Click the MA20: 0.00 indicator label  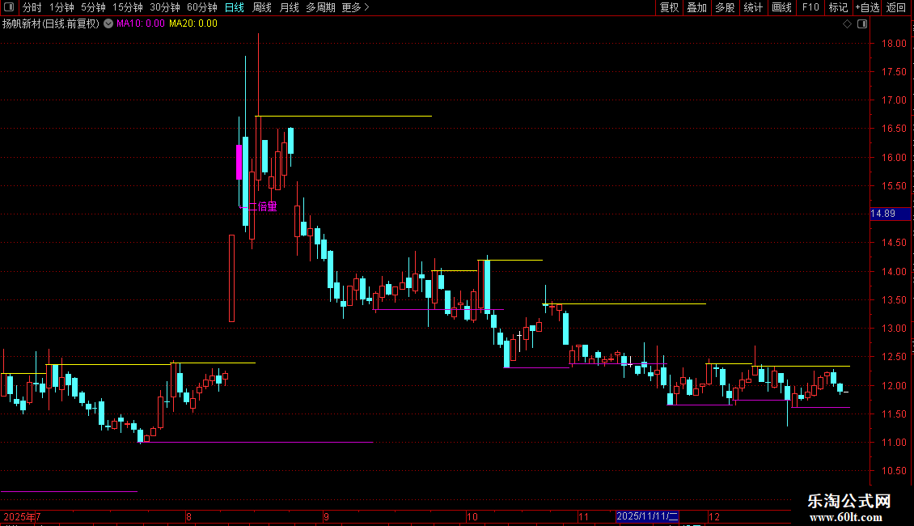coord(193,24)
